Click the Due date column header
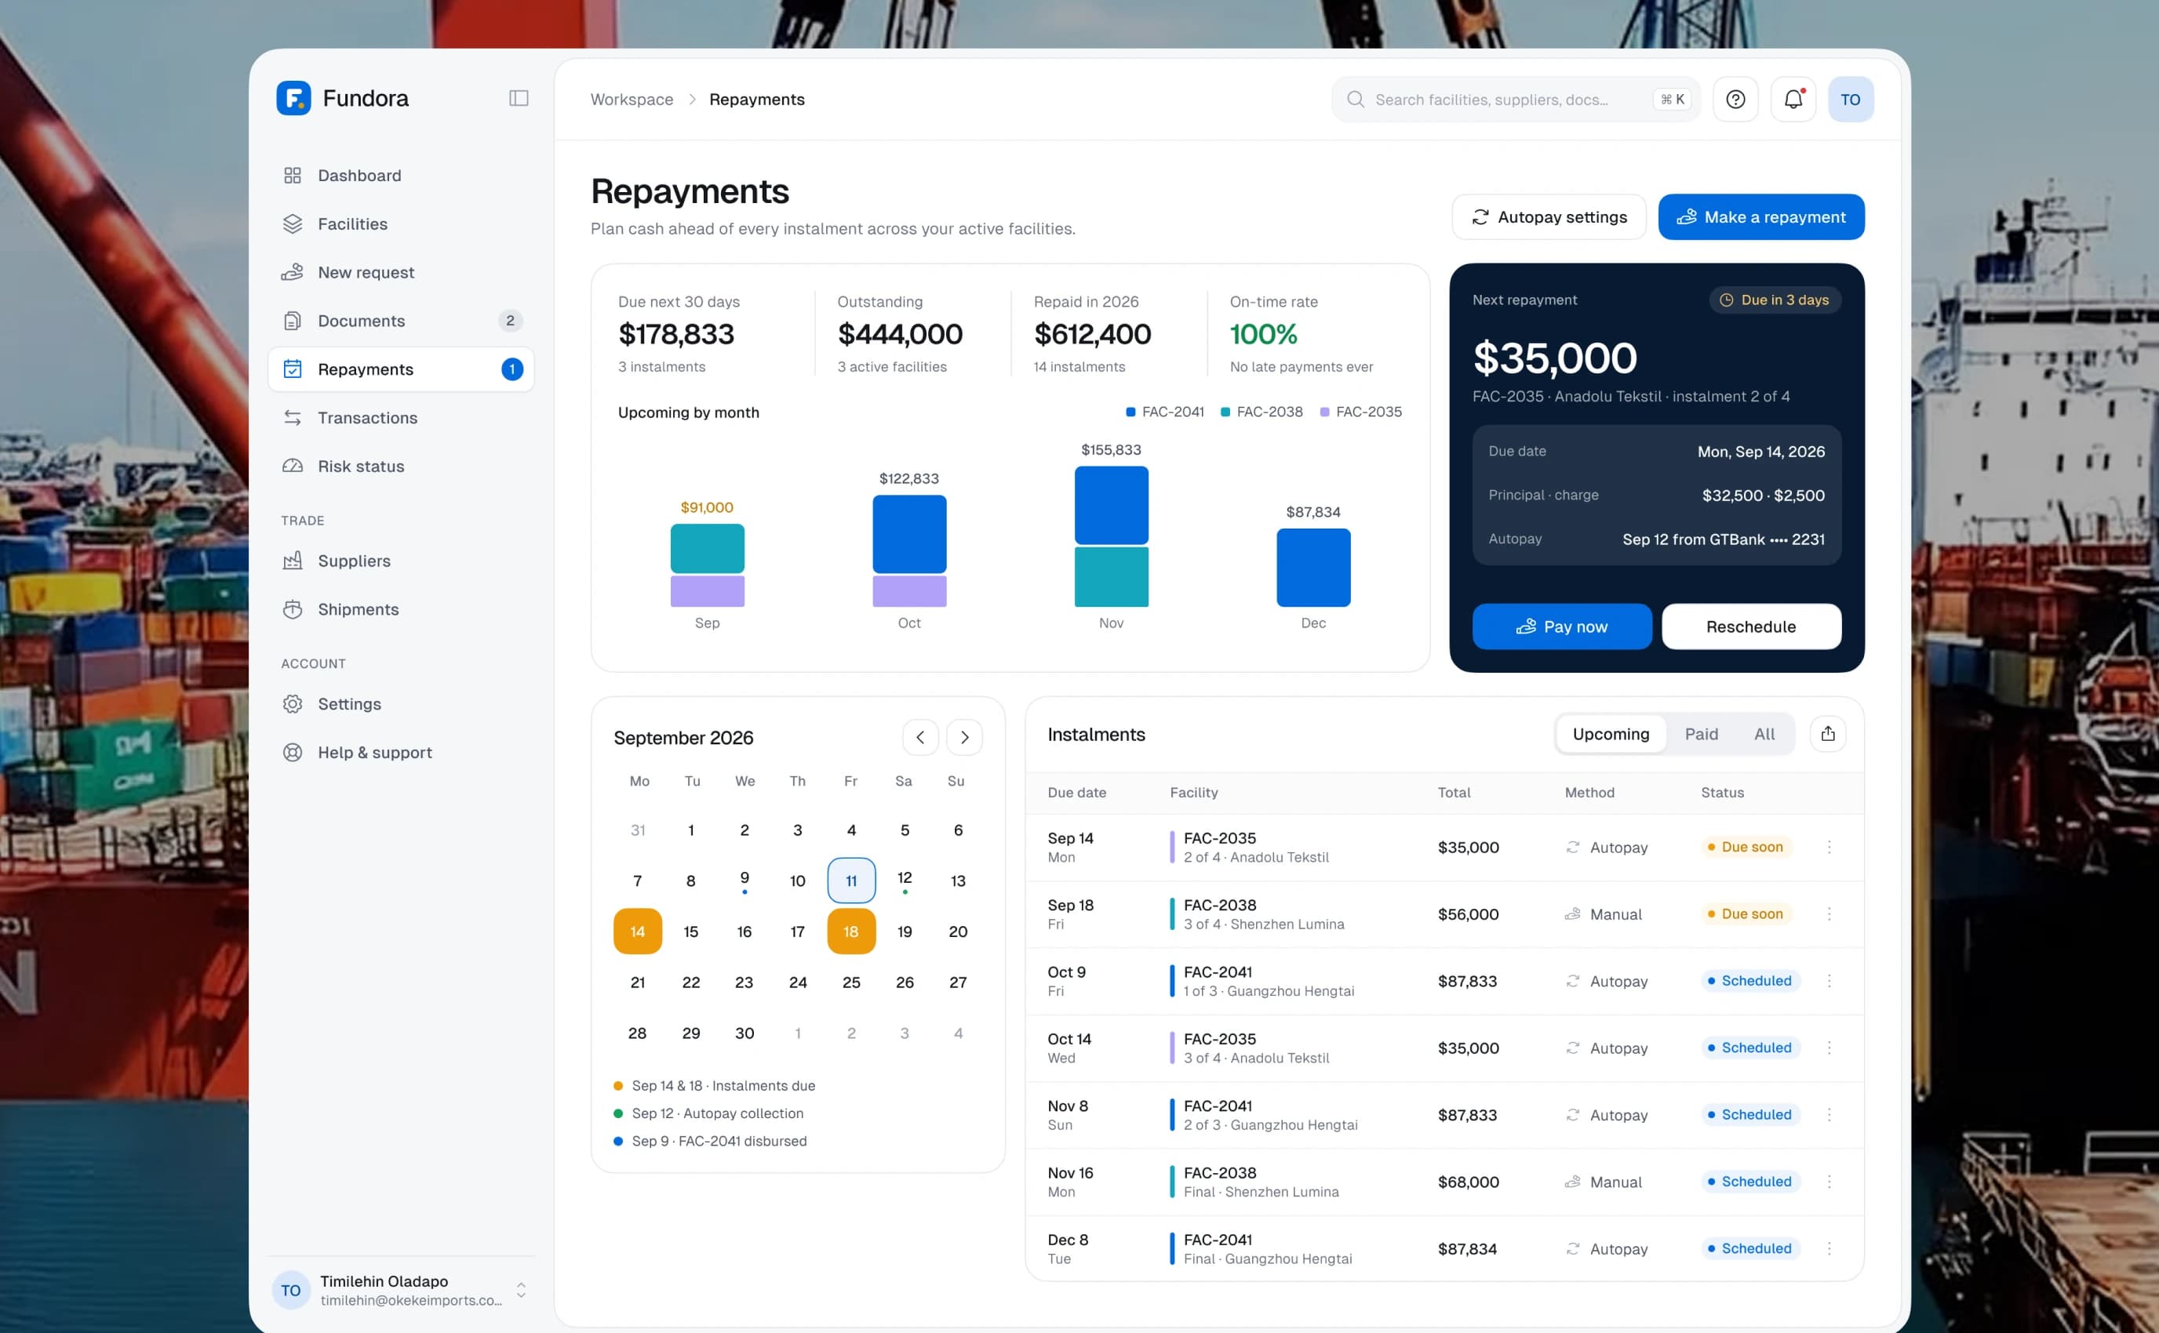2159x1333 pixels. click(x=1077, y=793)
